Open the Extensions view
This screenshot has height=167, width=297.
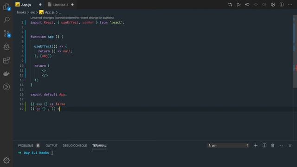(x=6, y=60)
